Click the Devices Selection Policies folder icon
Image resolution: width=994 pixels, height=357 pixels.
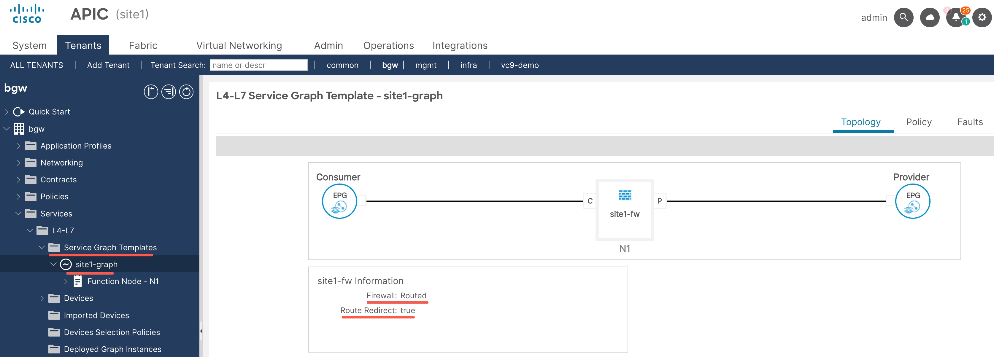(54, 332)
